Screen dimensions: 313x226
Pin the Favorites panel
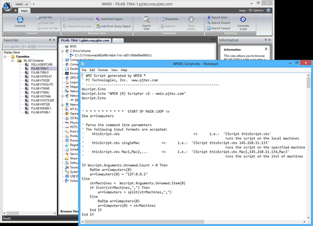[50, 40]
